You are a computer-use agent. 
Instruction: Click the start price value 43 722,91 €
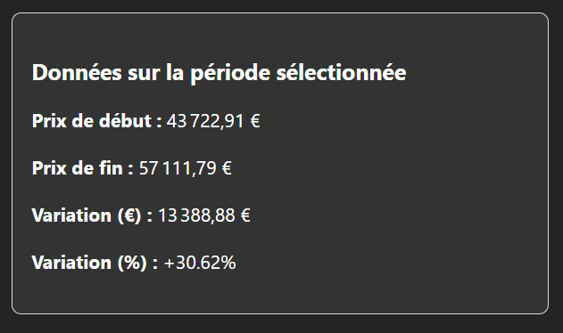point(213,121)
